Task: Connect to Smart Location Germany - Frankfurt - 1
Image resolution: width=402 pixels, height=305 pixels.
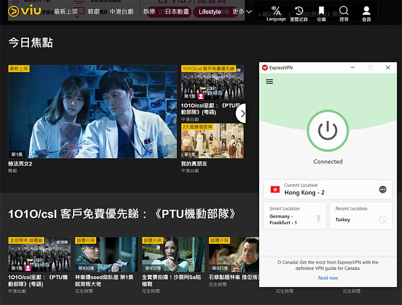Action: click(295, 215)
